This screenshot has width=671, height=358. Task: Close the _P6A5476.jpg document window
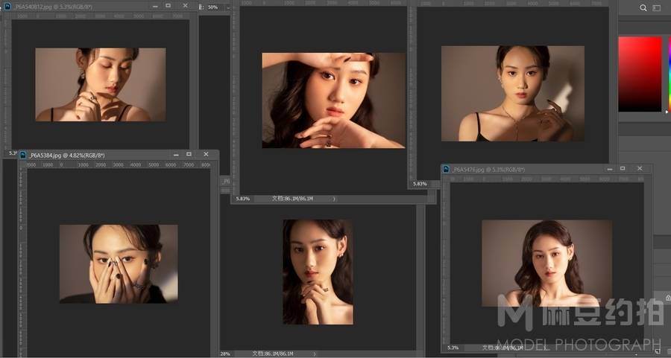(x=640, y=169)
